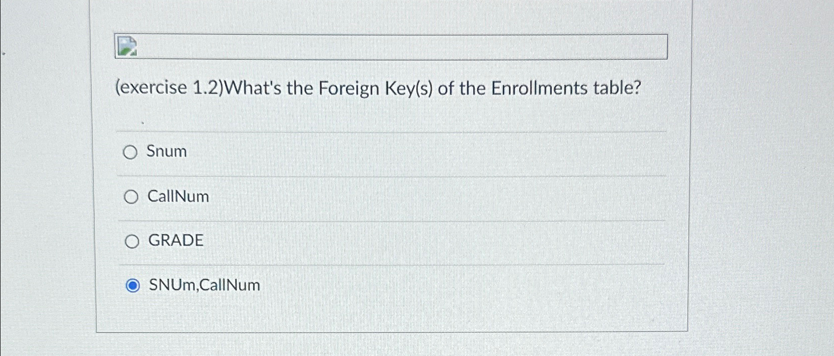
Task: Select the CallNum answer option
Action: click(x=132, y=196)
